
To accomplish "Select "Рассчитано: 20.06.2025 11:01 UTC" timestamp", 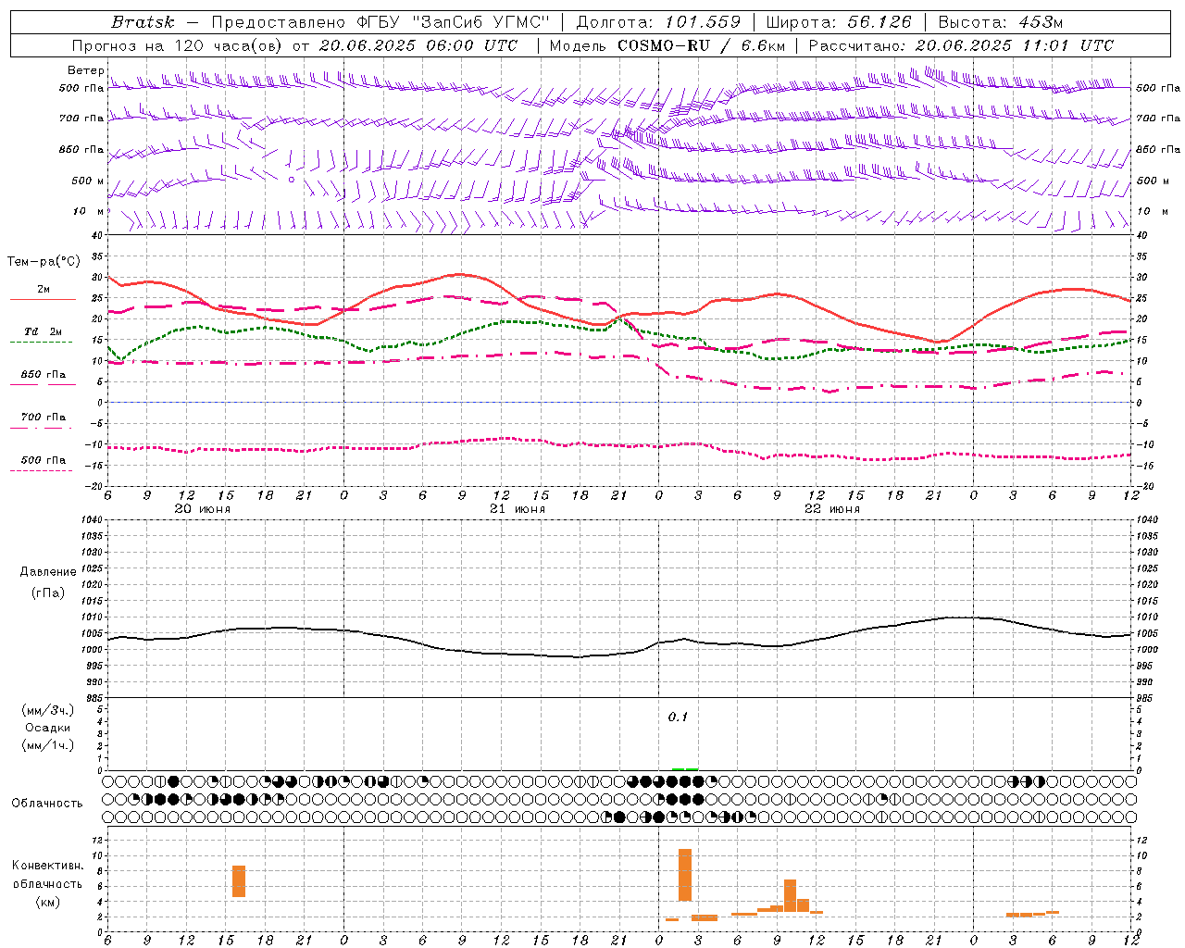I will (961, 45).
